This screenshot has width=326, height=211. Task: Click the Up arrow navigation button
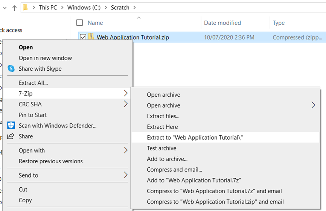tap(14, 8)
